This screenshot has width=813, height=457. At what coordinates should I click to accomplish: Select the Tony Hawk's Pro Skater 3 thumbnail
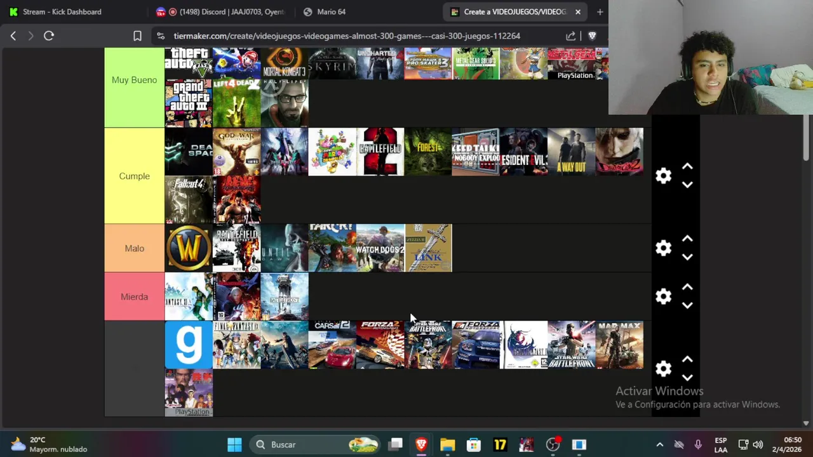428,63
